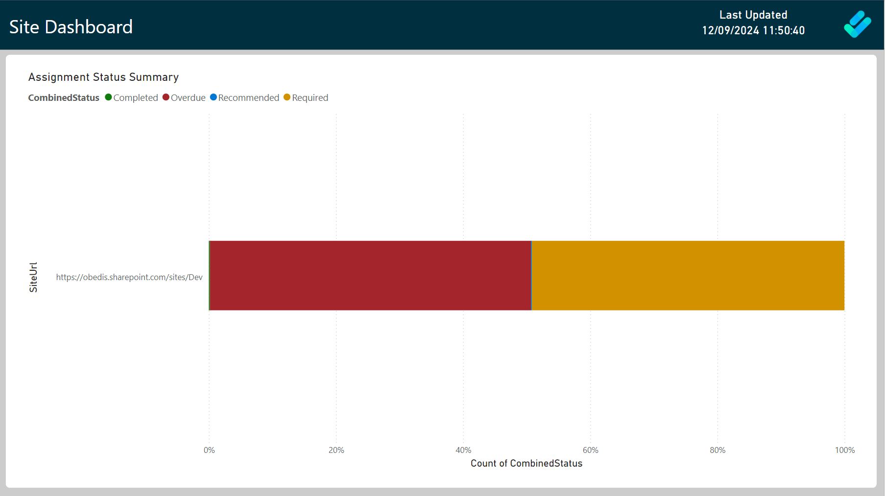Click the obedis.sharepoint.com/sites/Dev axis label
885x496 pixels.
129,277
